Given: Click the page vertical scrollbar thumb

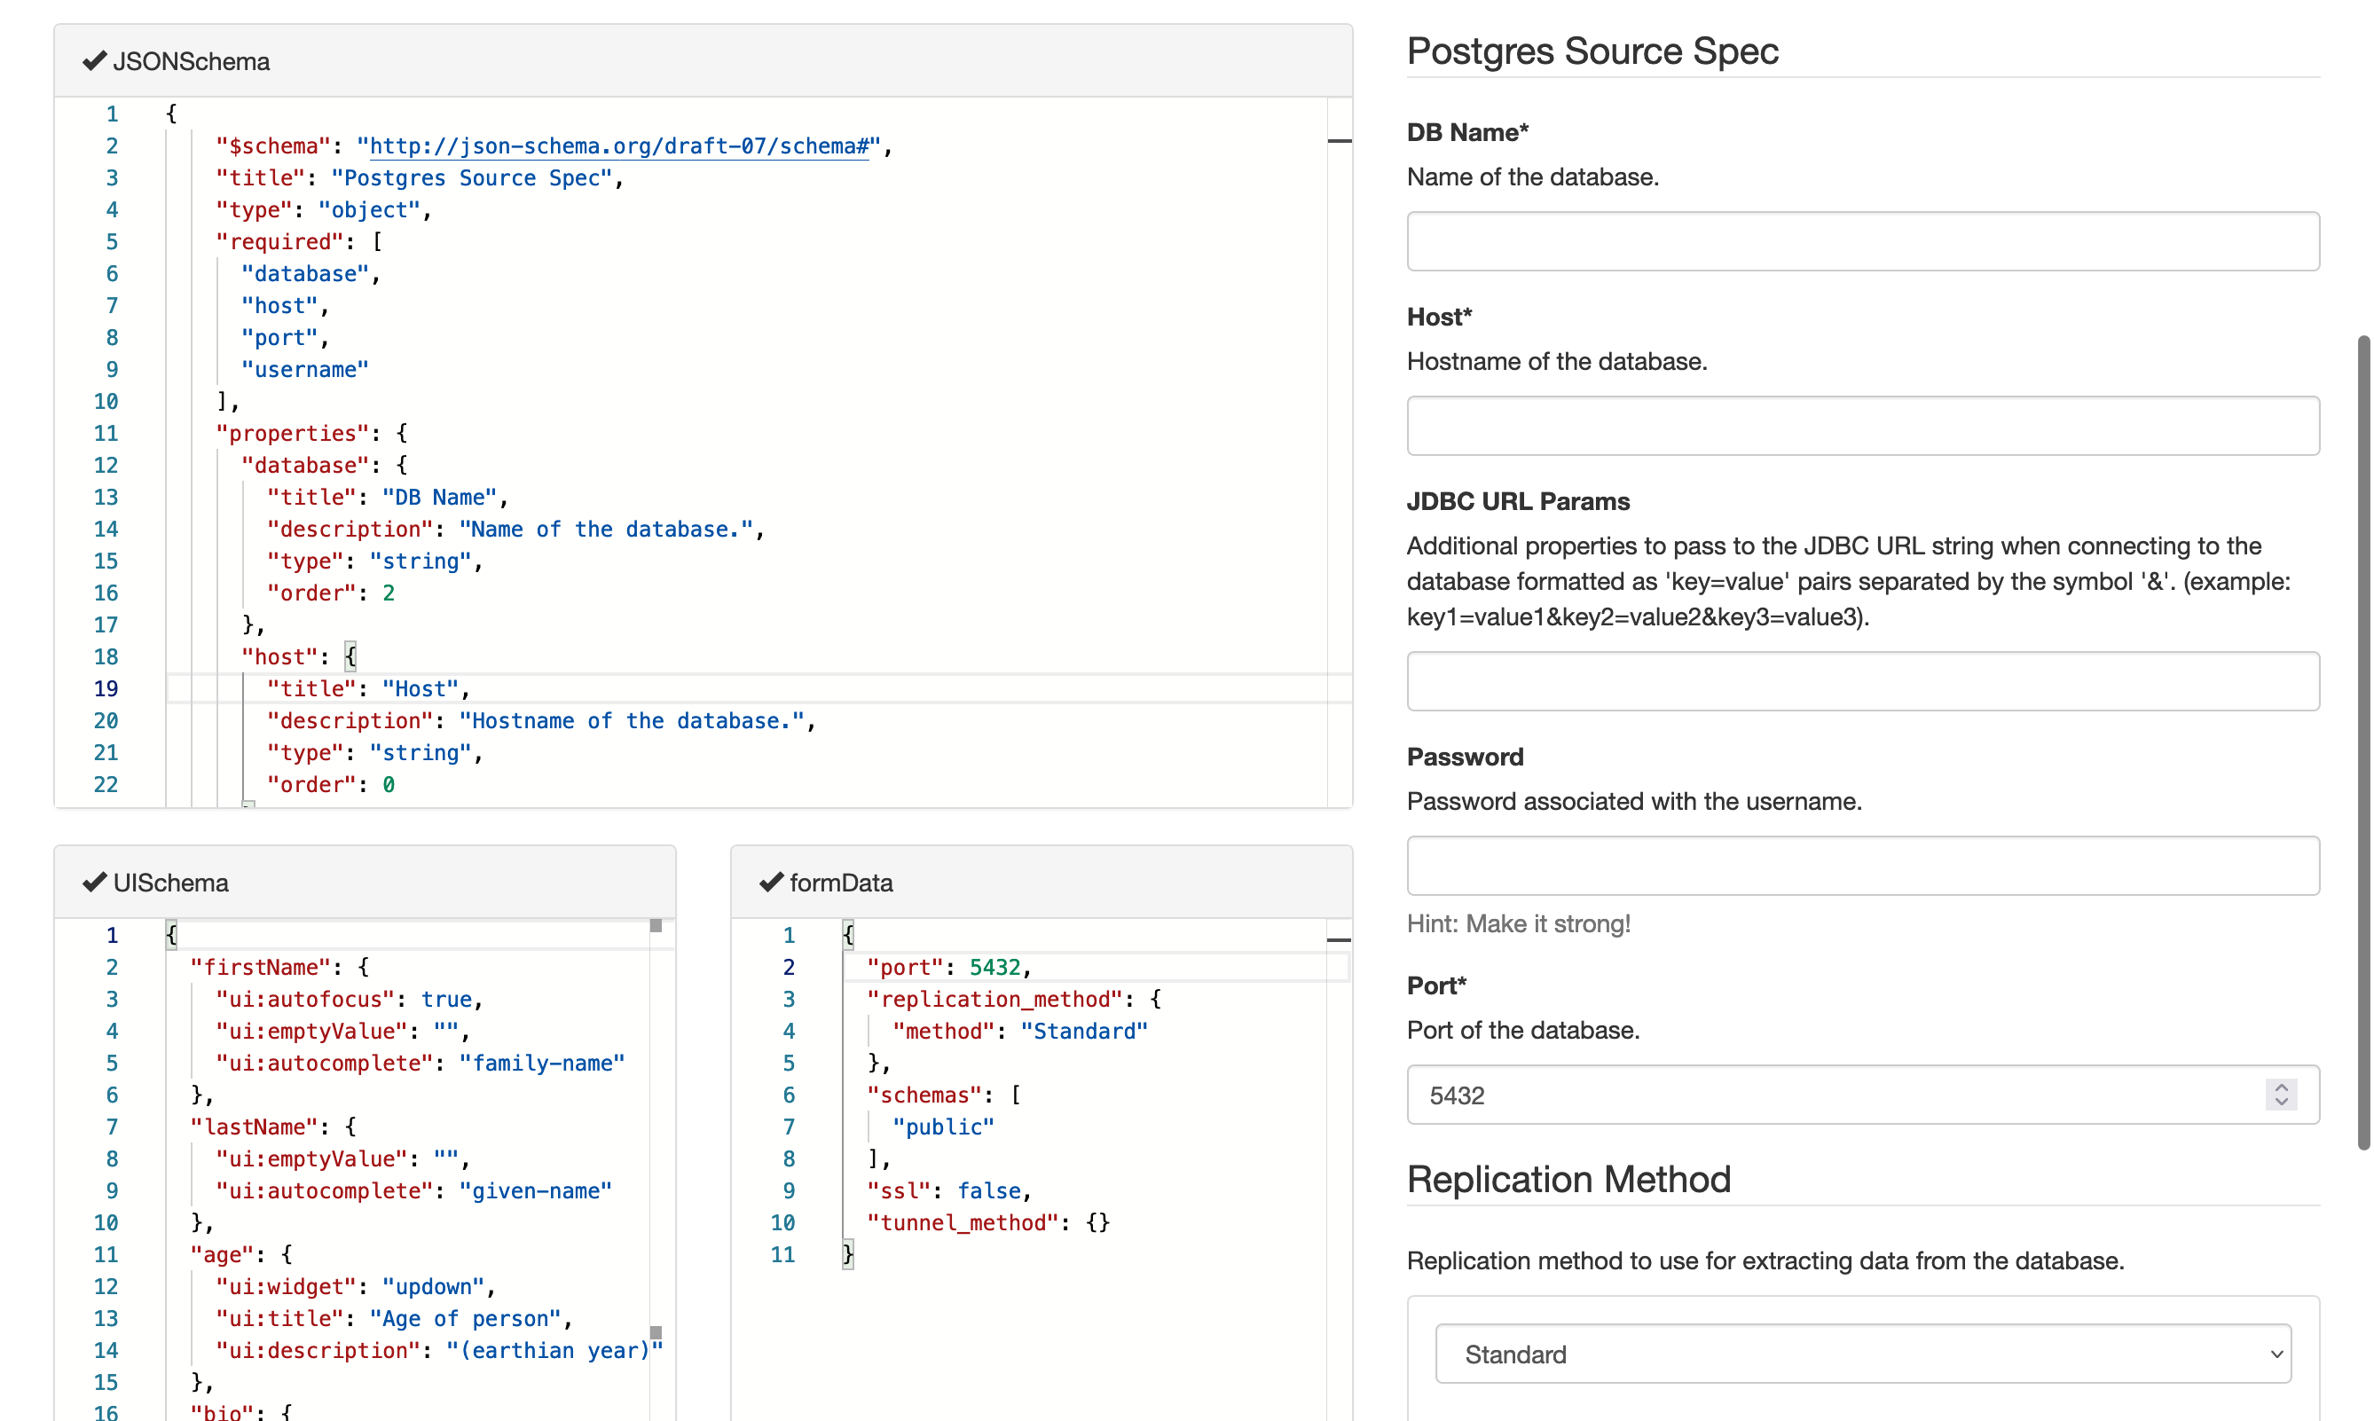Looking at the screenshot, I should 2362,742.
